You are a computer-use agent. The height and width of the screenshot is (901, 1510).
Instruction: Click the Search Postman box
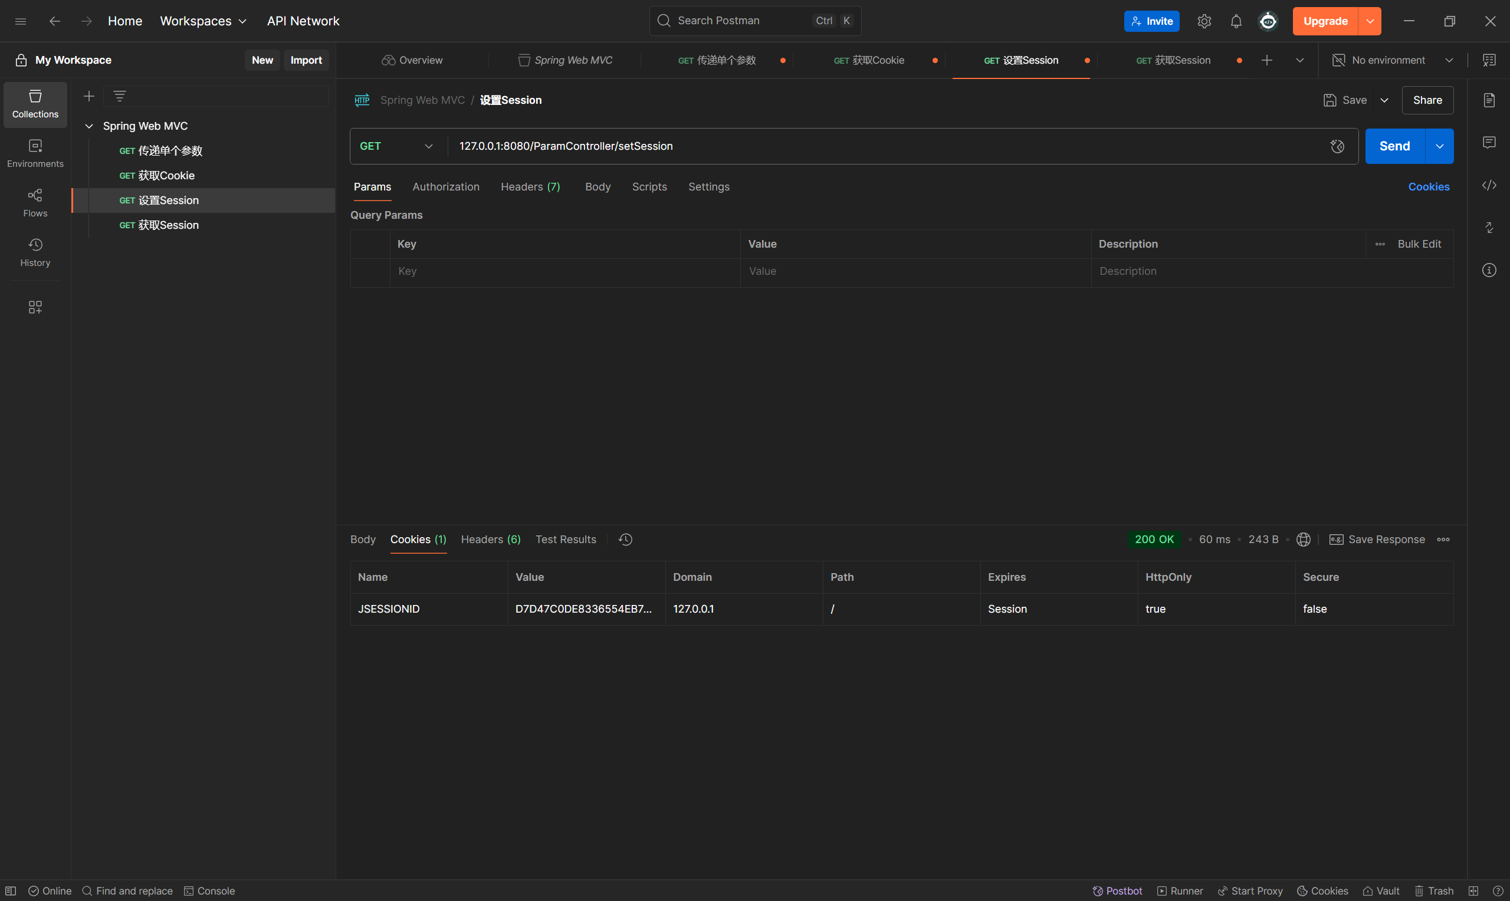click(754, 21)
